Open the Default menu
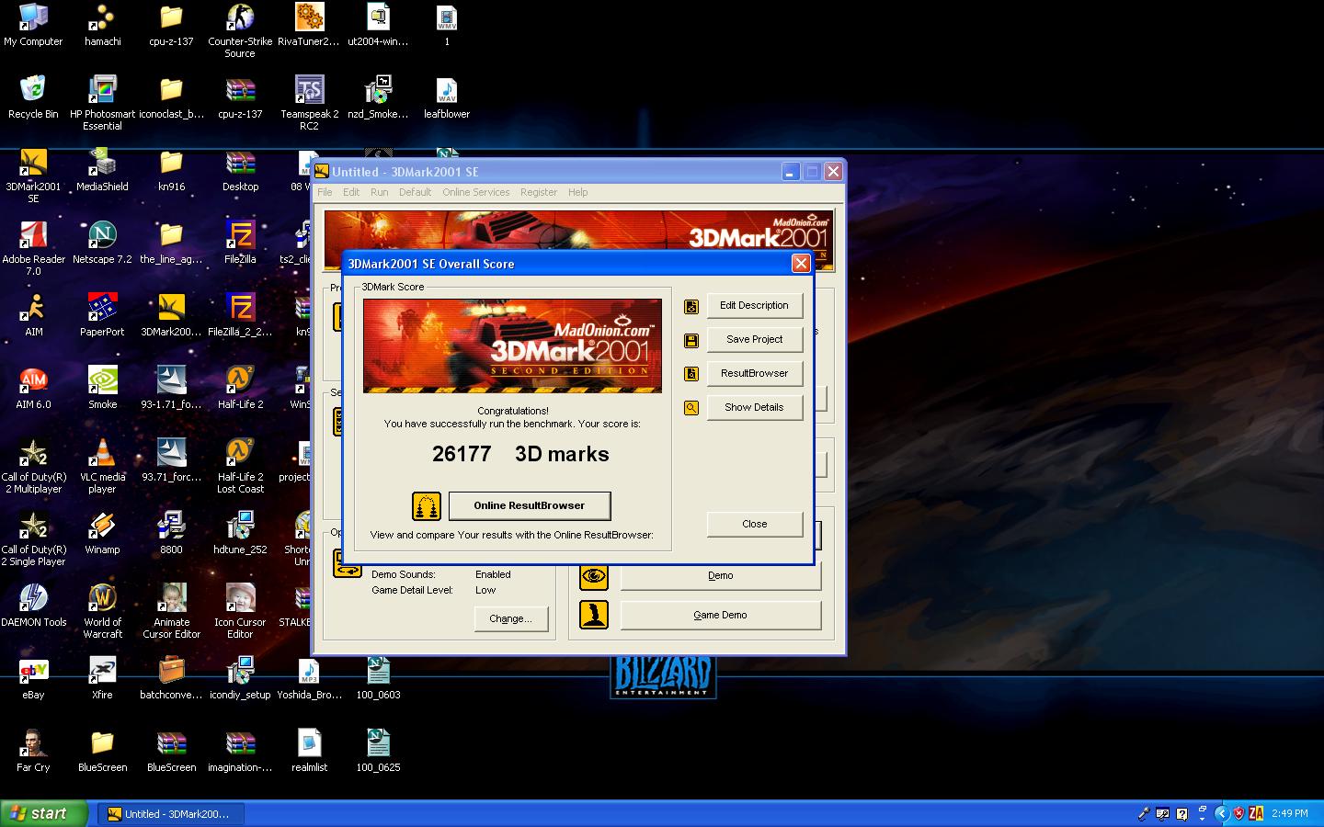The height and width of the screenshot is (827, 1324). (x=415, y=192)
